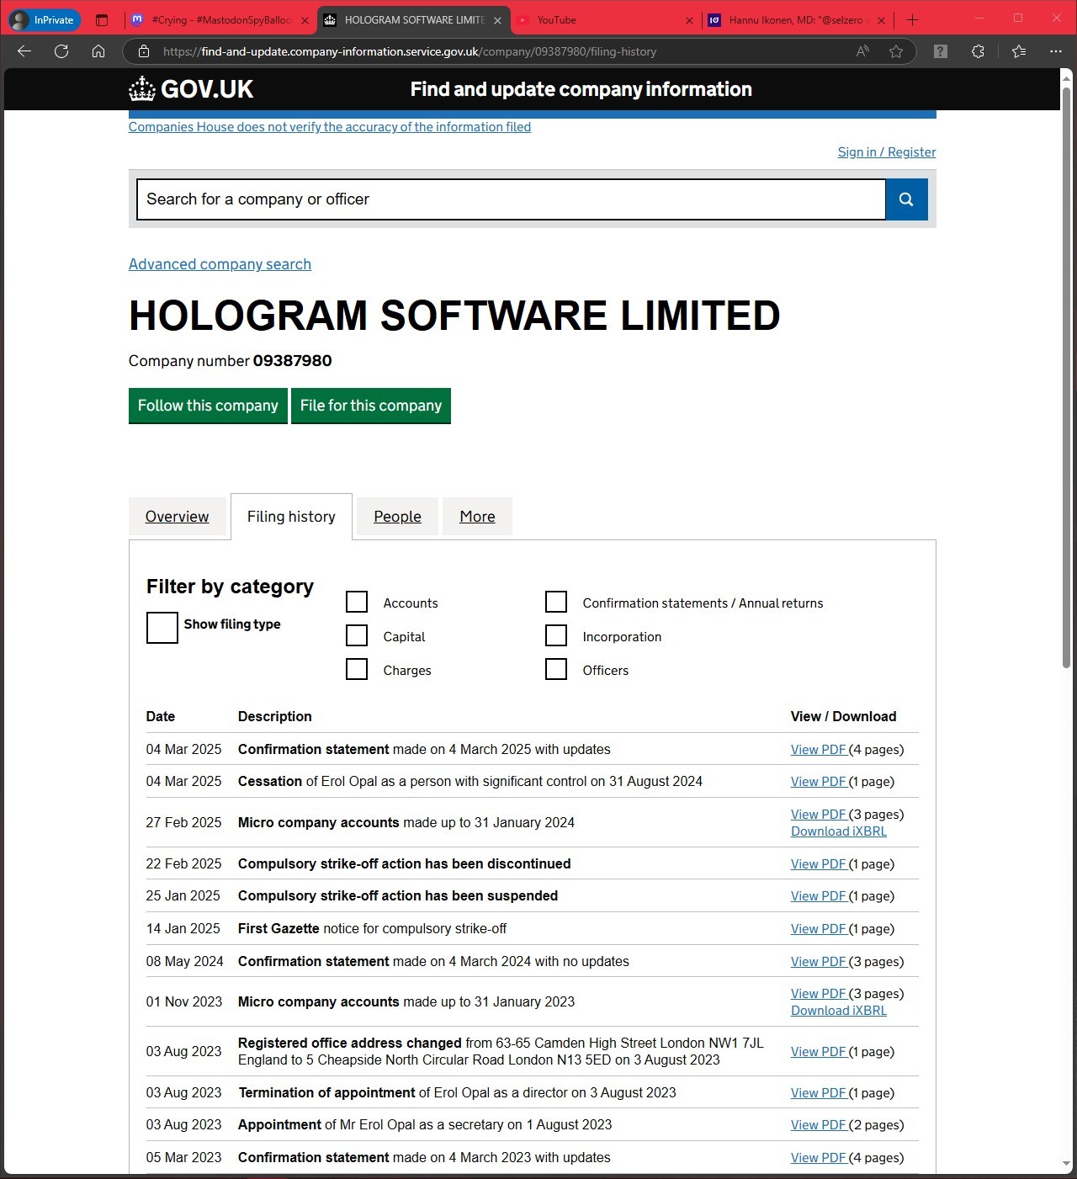The image size is (1077, 1179).
Task: Go back using the browser back arrow
Action: (x=24, y=51)
